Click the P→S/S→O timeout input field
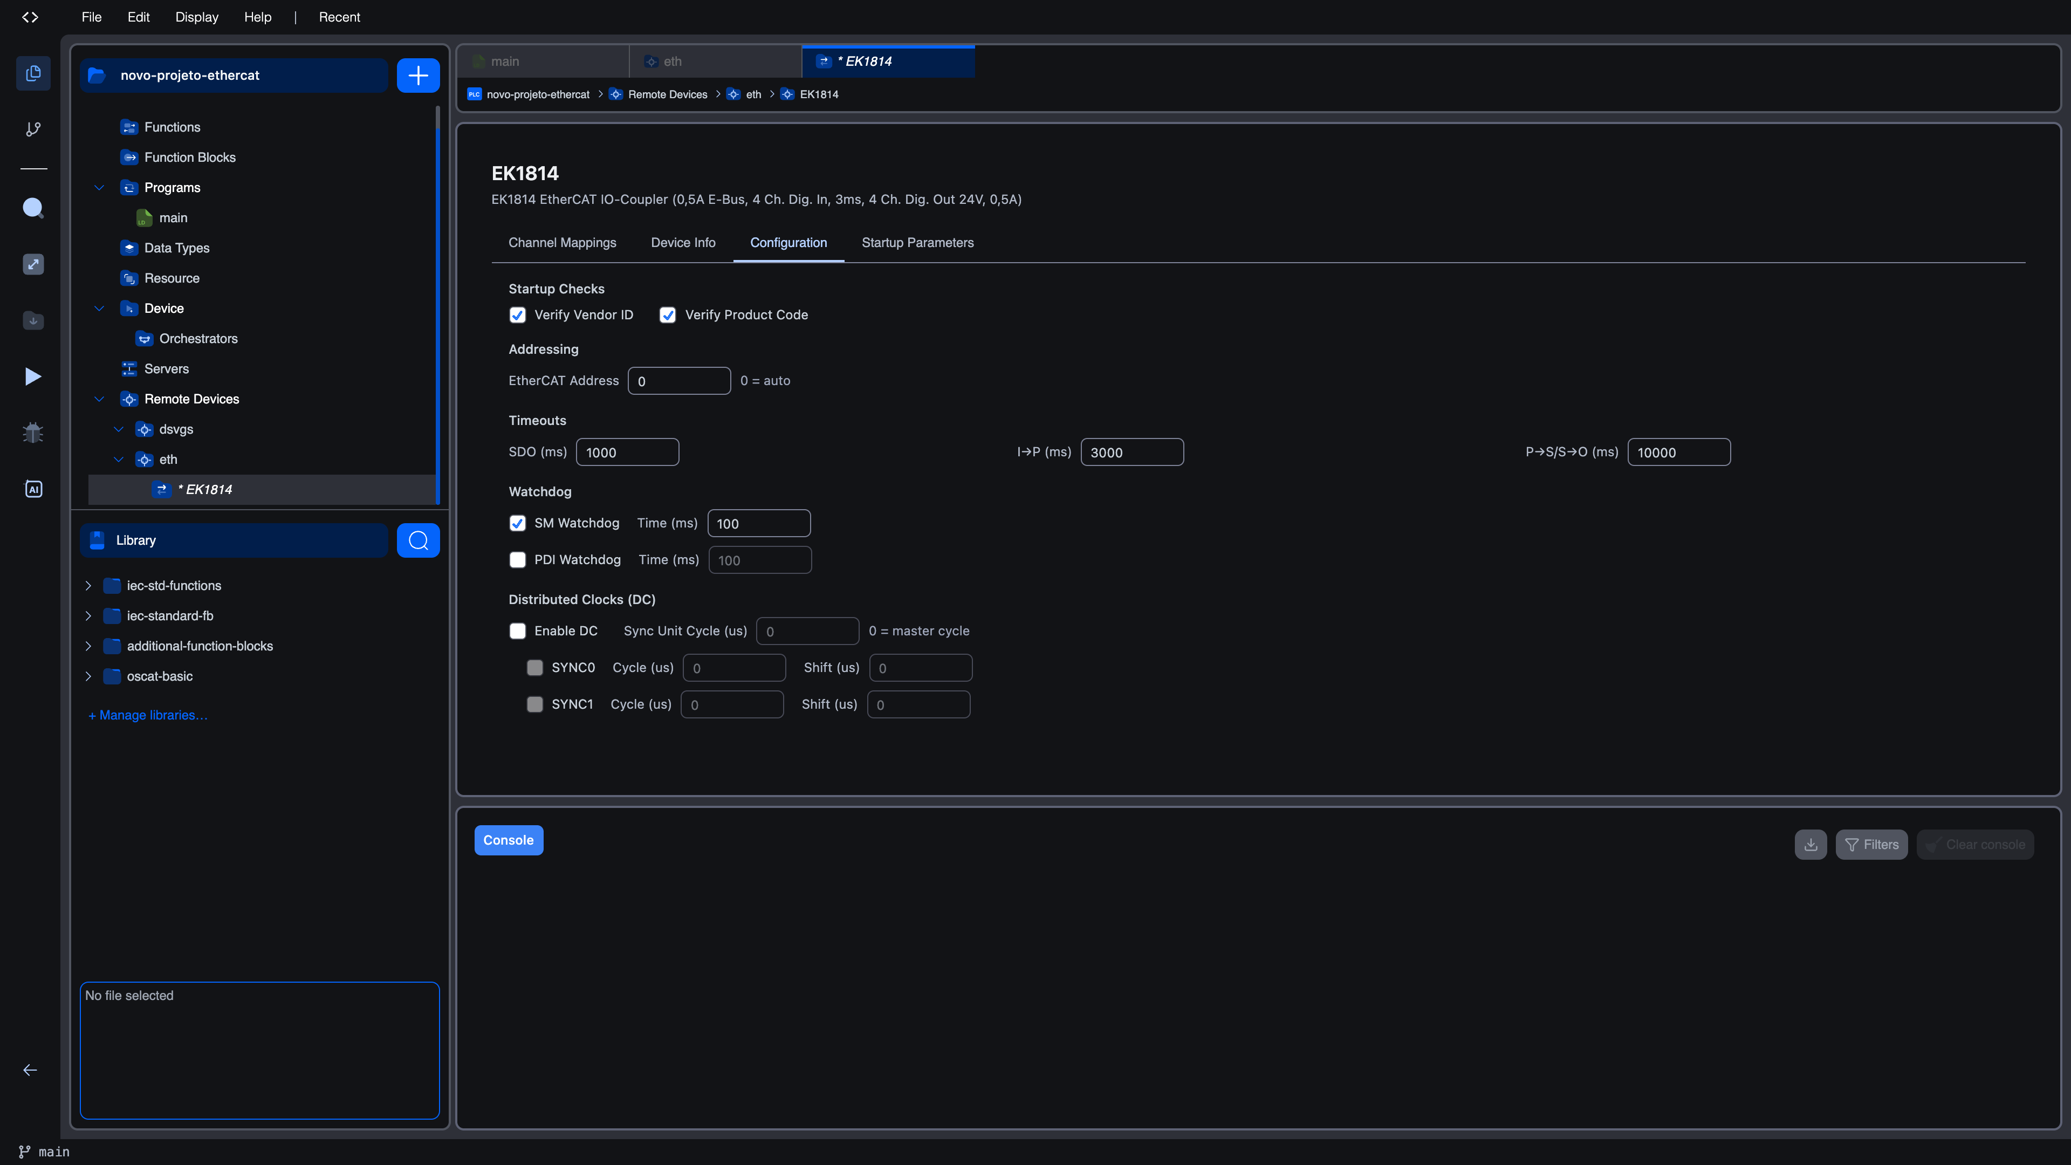Viewport: 2071px width, 1165px height. [1679, 452]
